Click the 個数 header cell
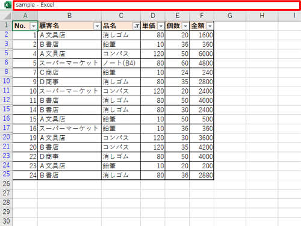Image resolution: width=301 pixels, height=226 pixels. click(178, 26)
